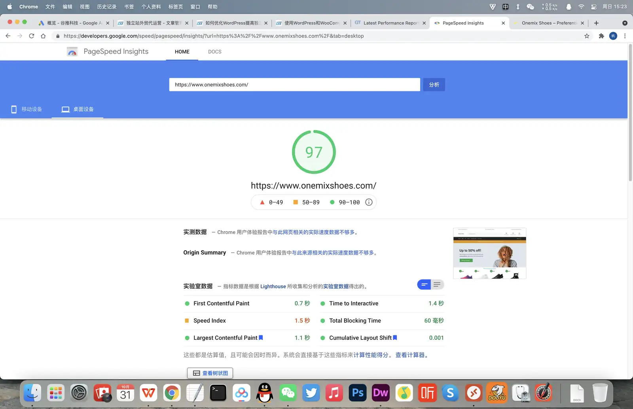633x409 pixels.
Task: Open the 历史记录 menu
Action: 107,7
